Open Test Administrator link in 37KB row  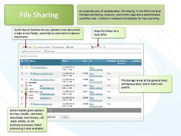(x=96, y=75)
